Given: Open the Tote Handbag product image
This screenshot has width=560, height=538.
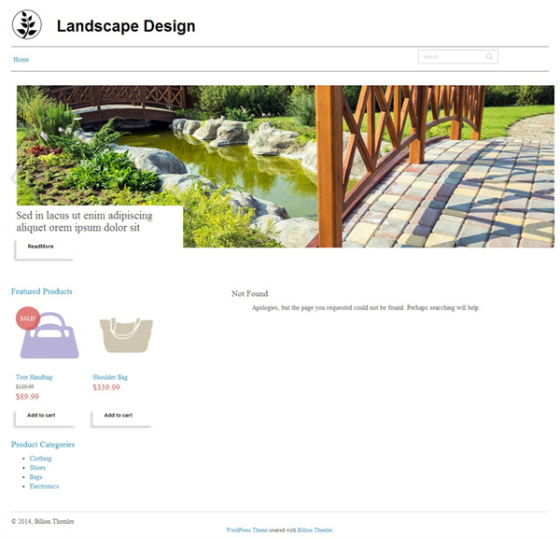Looking at the screenshot, I should pos(49,335).
